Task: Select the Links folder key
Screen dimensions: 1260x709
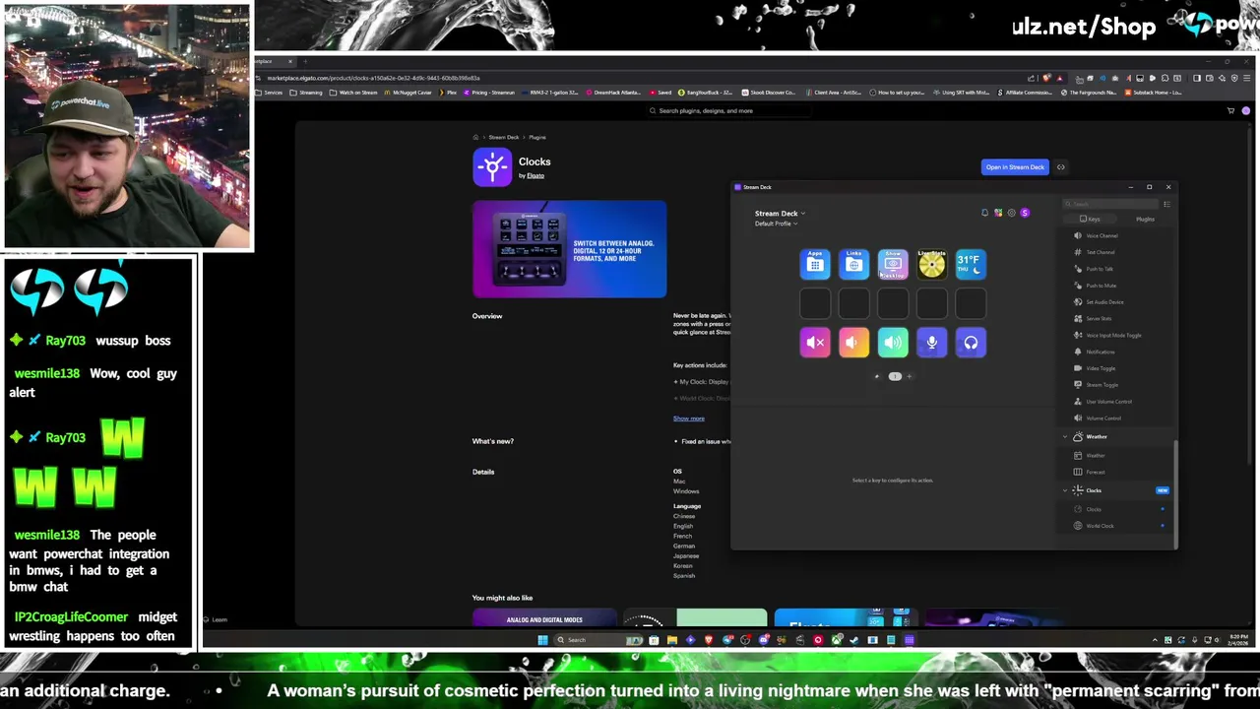Action: tap(853, 264)
